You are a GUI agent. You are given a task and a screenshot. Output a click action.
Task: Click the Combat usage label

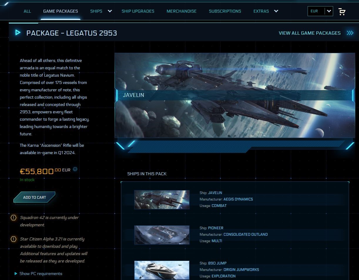pyautogui.click(x=219, y=206)
